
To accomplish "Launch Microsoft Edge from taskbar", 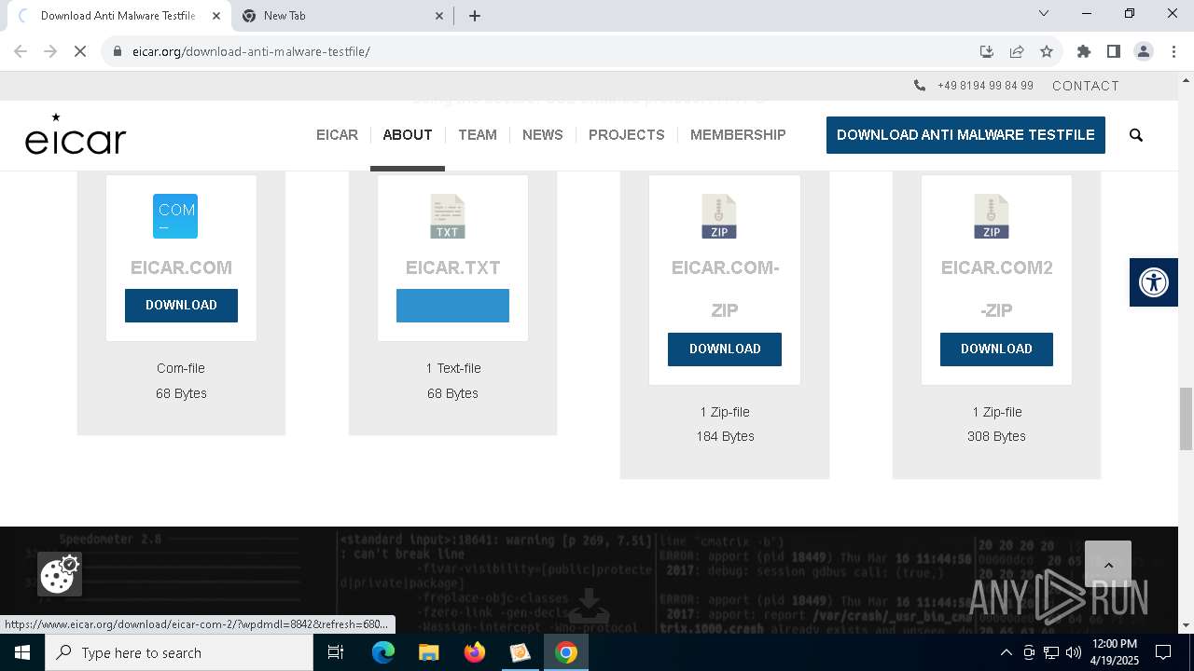I will pyautogui.click(x=383, y=652).
